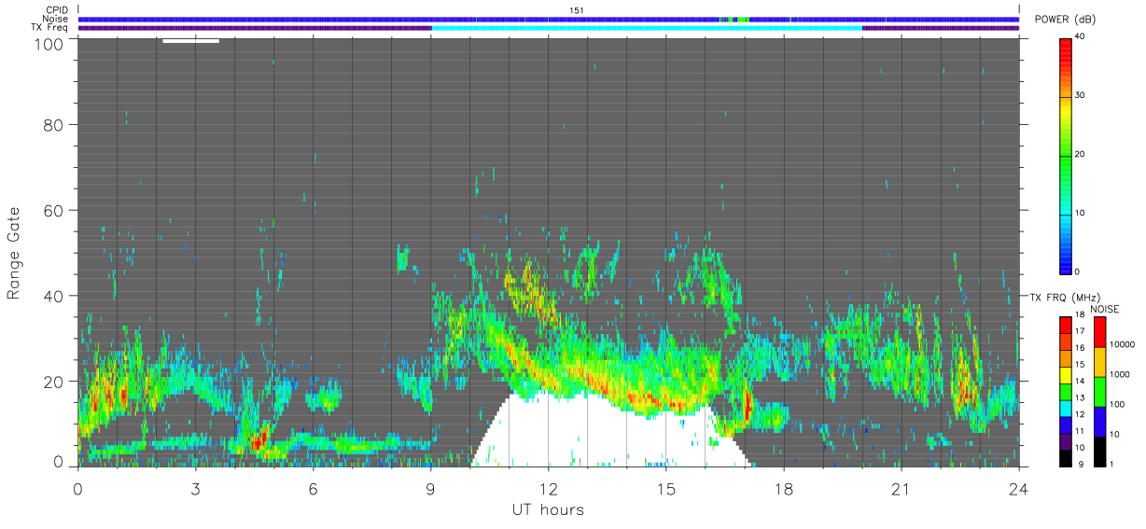The width and height of the screenshot is (1146, 529).
Task: Click the 12 tick on UT hours axis
Action: [x=548, y=490]
